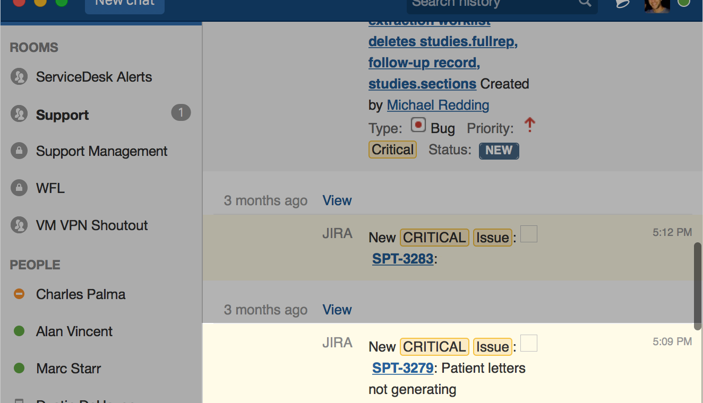This screenshot has height=403, width=703.
Task: Open chat with Marc Starr
Action: coord(68,369)
